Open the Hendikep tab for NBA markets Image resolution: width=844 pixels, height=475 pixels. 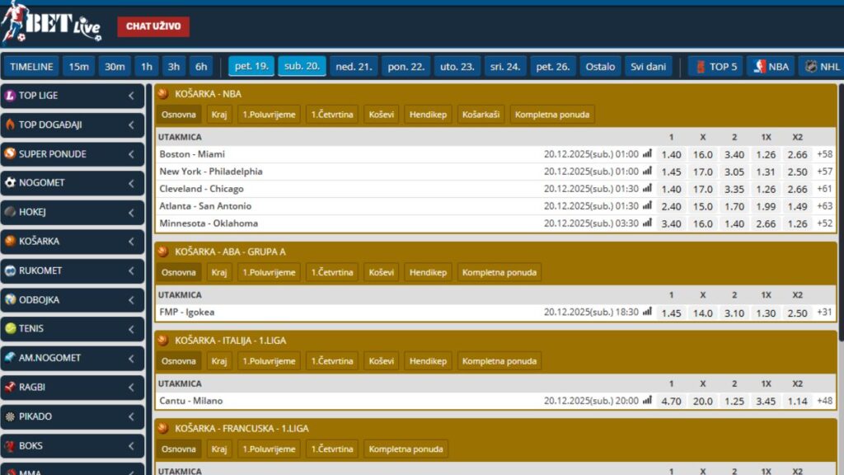pyautogui.click(x=428, y=115)
